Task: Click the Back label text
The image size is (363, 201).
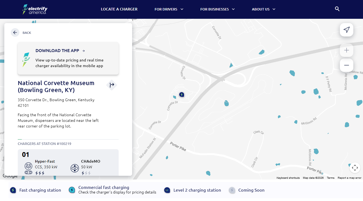Action: pos(27,33)
